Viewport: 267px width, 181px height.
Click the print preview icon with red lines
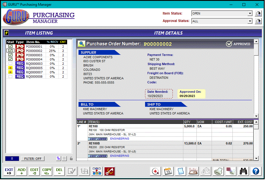(231, 172)
